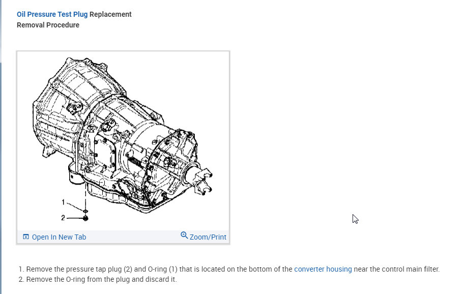This screenshot has width=466, height=294.
Task: Click the Open In New Tab link
Action: pos(59,237)
